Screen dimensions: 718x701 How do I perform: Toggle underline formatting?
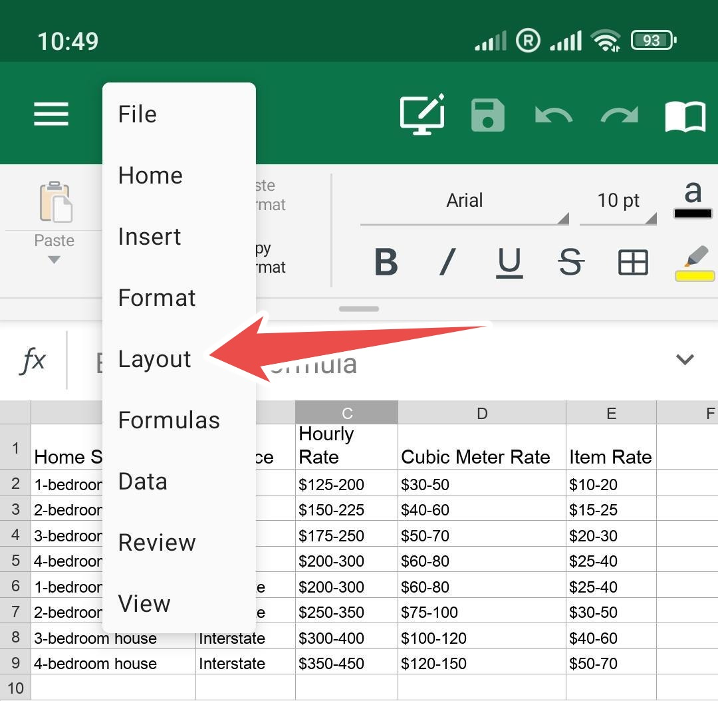pos(509,262)
